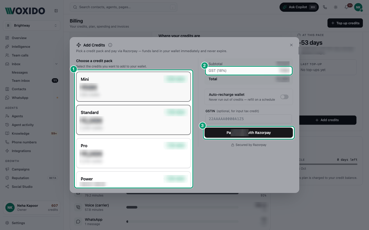Click Top up credits button
This screenshot has height=230, width=369.
click(x=345, y=23)
